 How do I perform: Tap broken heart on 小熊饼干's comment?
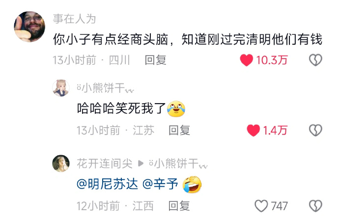click(315, 130)
